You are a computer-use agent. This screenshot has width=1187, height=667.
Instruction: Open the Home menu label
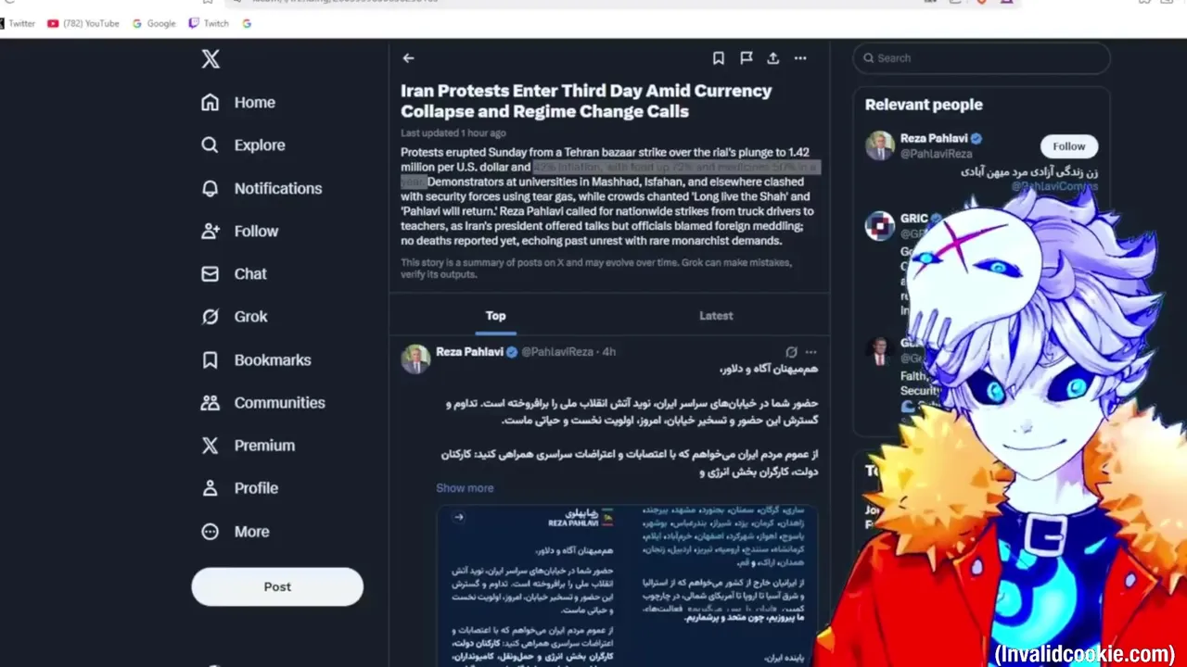[x=255, y=103]
